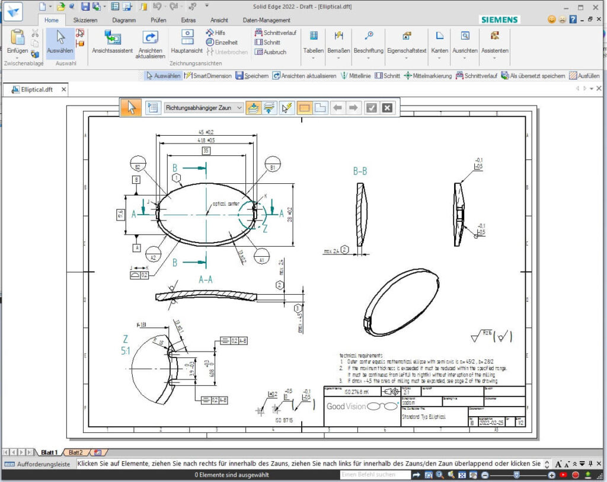Click the Ausfüllen command button

584,76
